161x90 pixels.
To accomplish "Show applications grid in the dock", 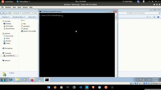I will pos(112,87).
